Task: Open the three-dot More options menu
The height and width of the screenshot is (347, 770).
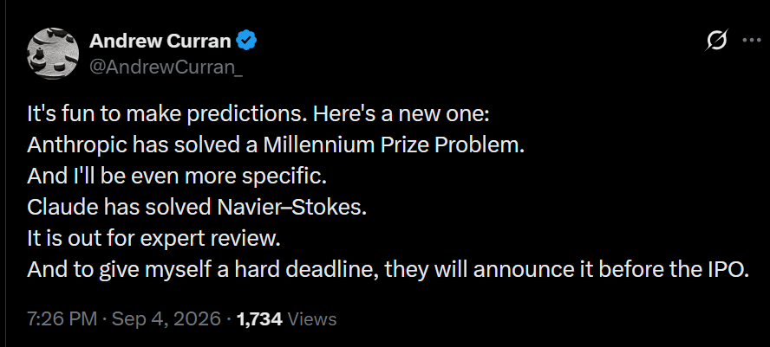Action: point(751,41)
